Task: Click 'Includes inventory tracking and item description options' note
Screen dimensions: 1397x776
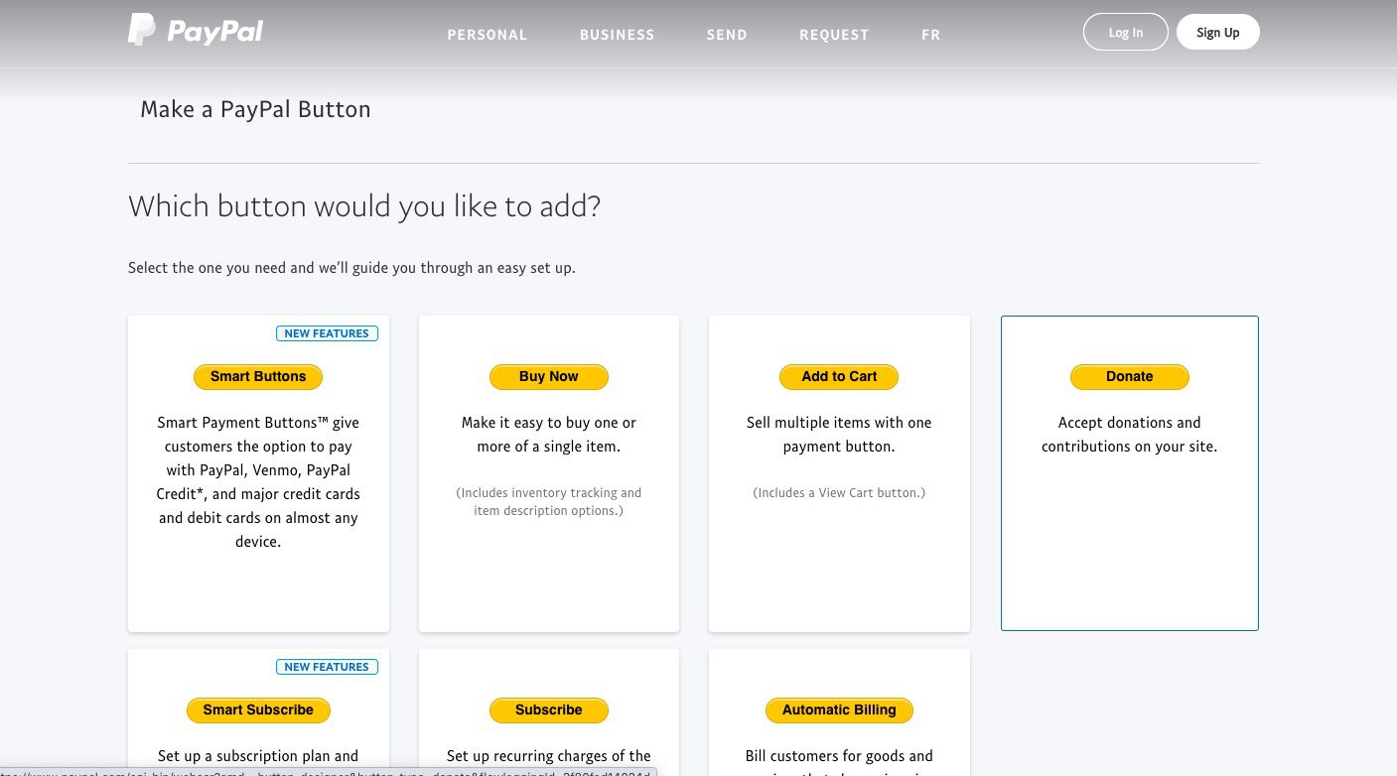Action: 549,501
